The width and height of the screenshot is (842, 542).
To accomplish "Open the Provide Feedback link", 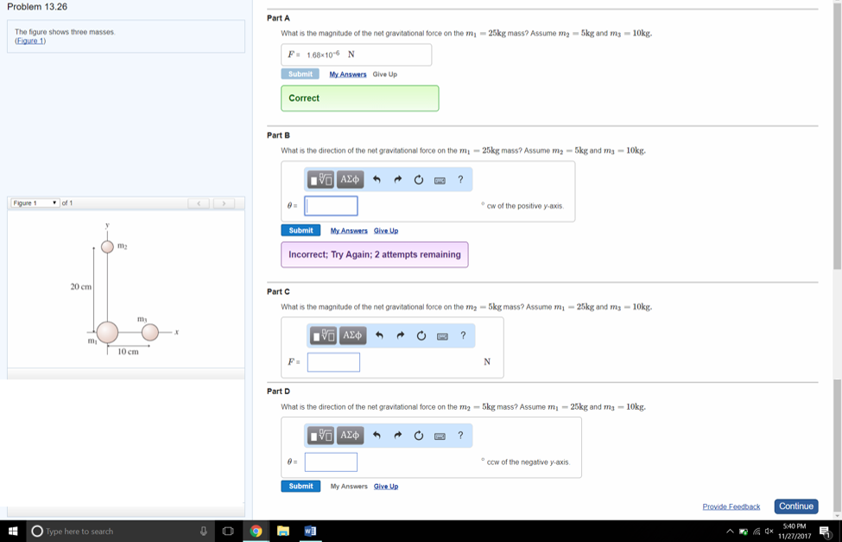I will [731, 506].
